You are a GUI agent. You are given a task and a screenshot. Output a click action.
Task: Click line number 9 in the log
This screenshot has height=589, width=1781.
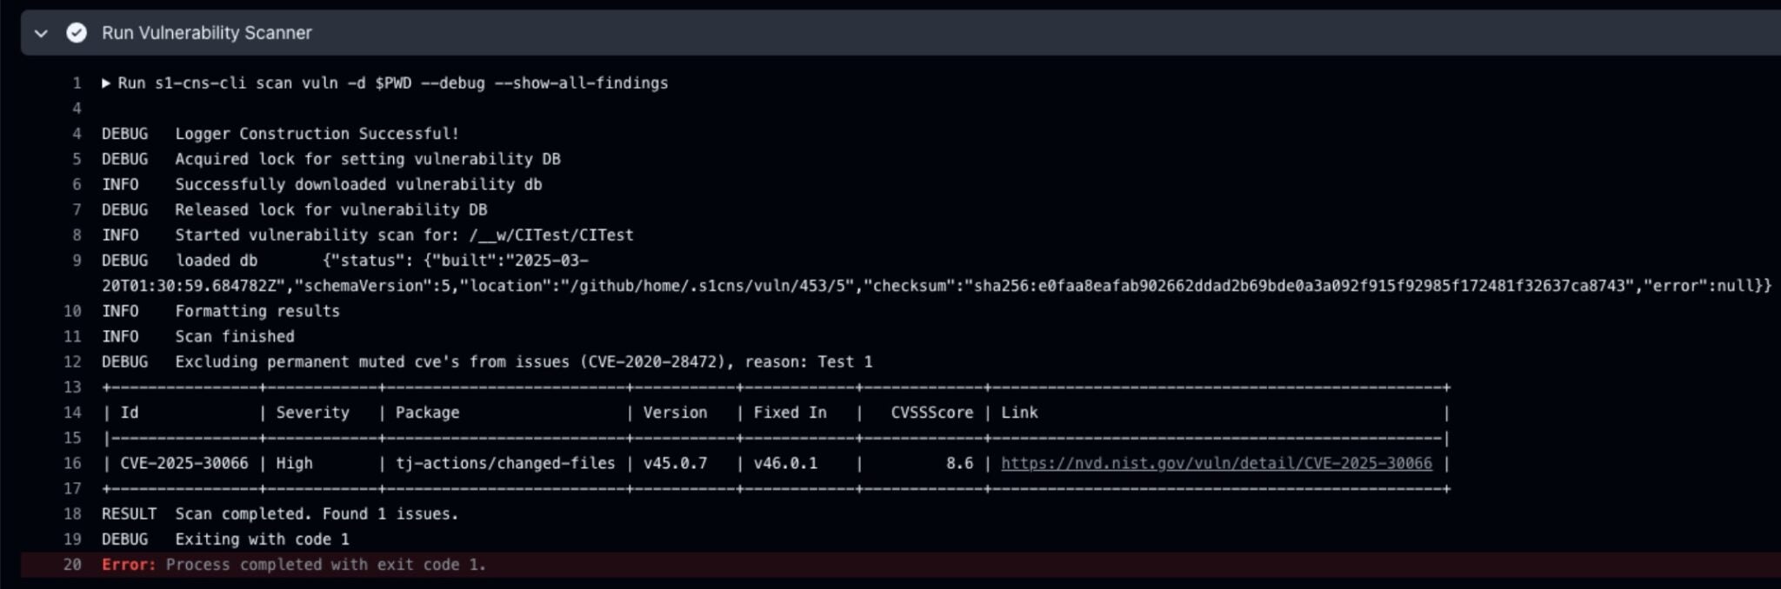(x=77, y=261)
